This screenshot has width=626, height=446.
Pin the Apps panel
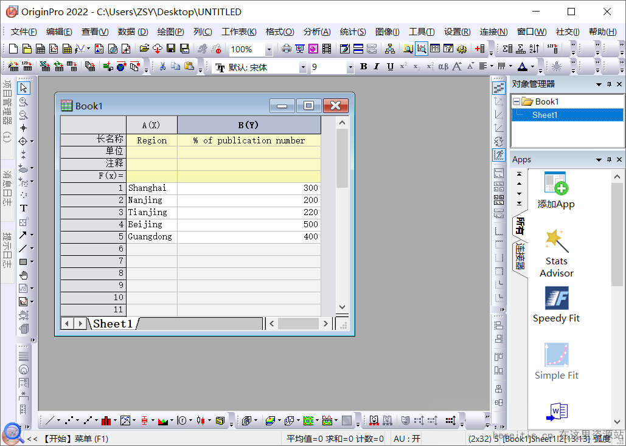pyautogui.click(x=609, y=160)
